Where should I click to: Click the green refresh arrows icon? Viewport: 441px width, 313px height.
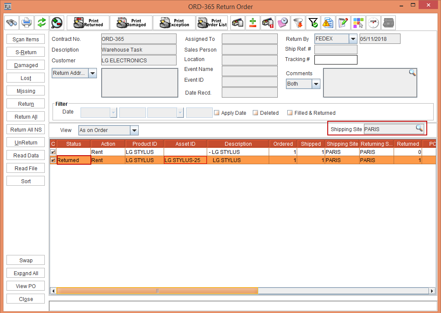point(41,22)
